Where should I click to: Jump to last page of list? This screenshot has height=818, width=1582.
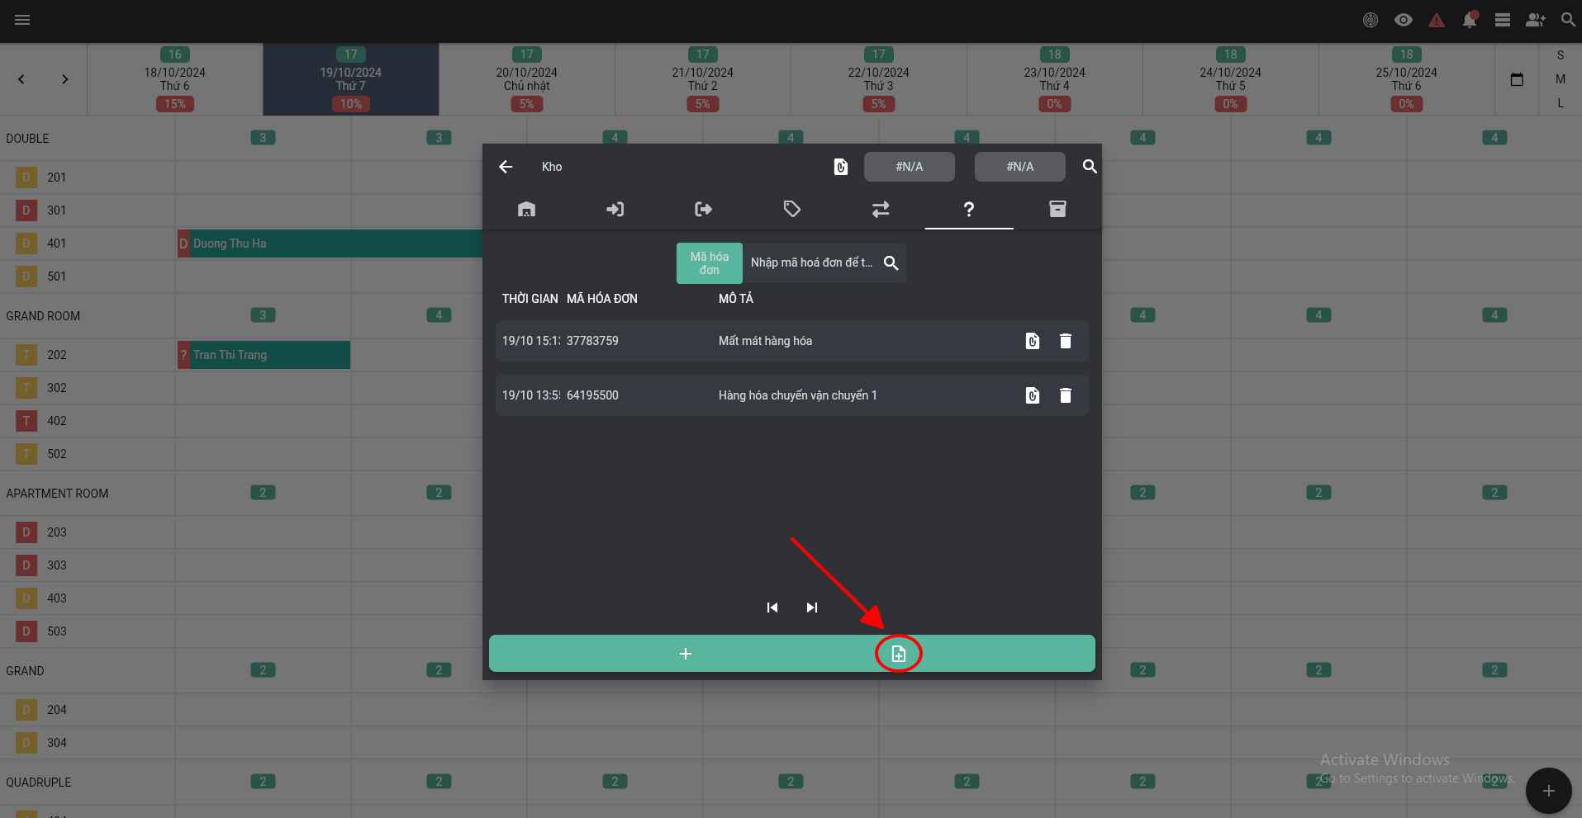coord(812,608)
